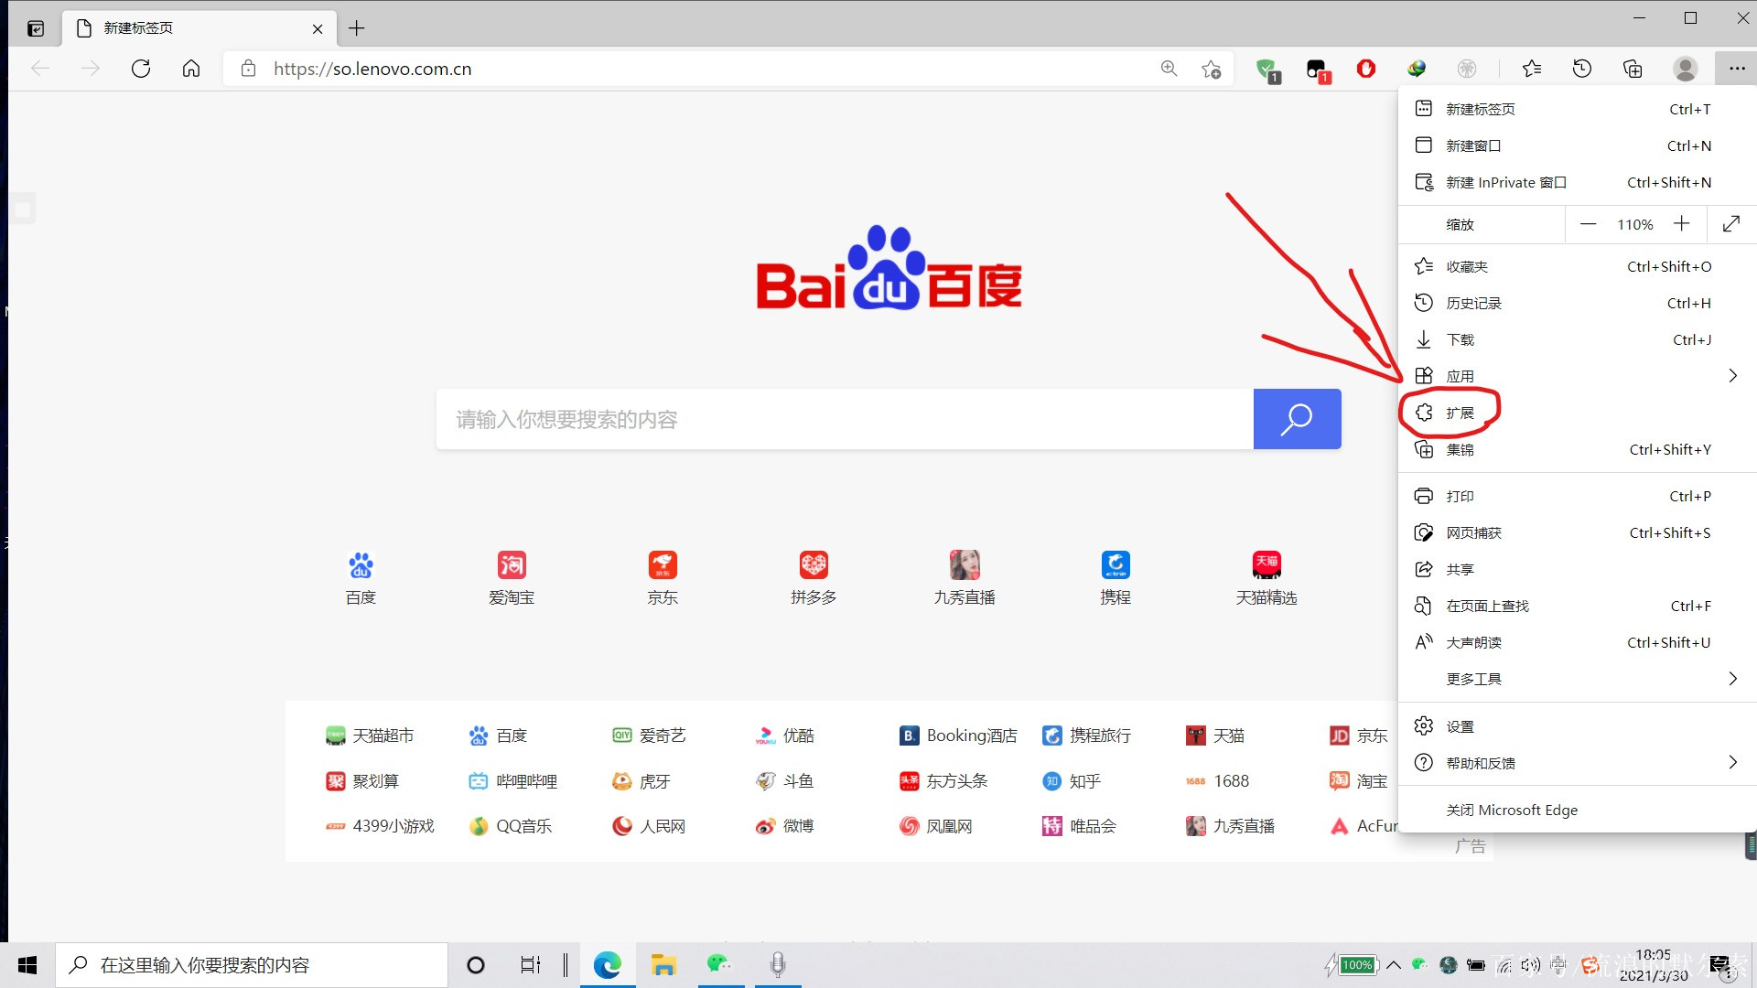
Task: Select 在页面上查找 menu item
Action: tap(1578, 606)
